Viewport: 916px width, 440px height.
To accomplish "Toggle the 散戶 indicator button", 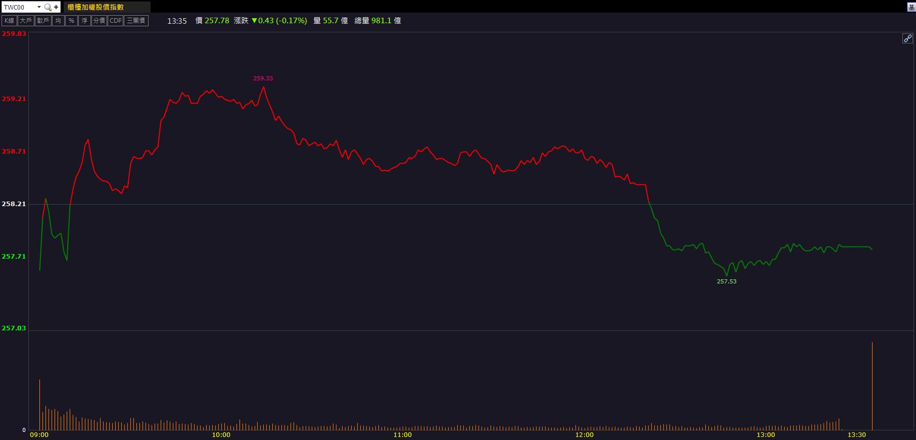I will 43,21.
